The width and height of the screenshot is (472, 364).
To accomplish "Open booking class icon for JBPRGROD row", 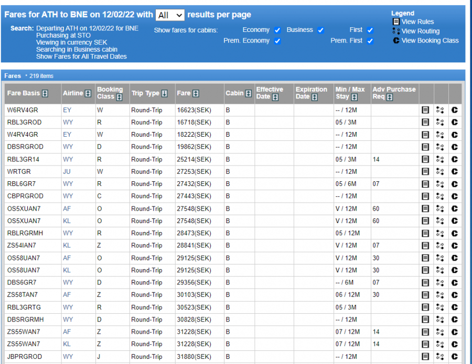I will click(454, 357).
